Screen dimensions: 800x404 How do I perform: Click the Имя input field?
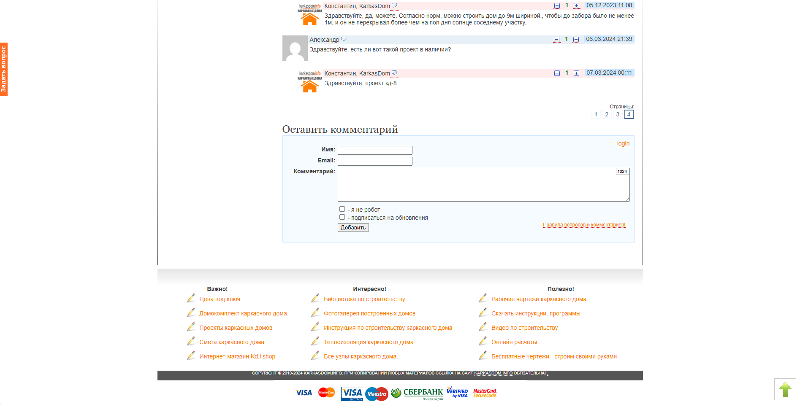tap(375, 150)
